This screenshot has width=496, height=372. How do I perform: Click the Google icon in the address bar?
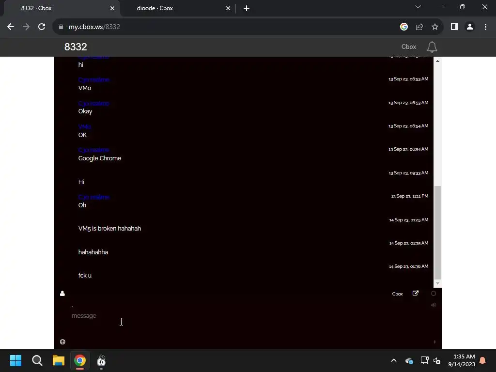tap(403, 27)
